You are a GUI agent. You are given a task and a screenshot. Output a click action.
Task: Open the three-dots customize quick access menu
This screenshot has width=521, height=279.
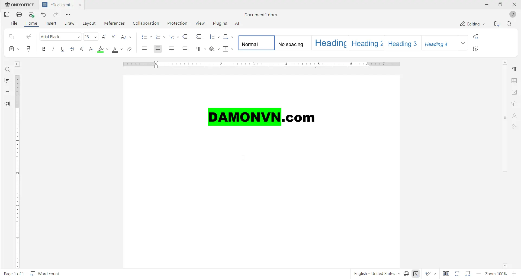click(68, 15)
